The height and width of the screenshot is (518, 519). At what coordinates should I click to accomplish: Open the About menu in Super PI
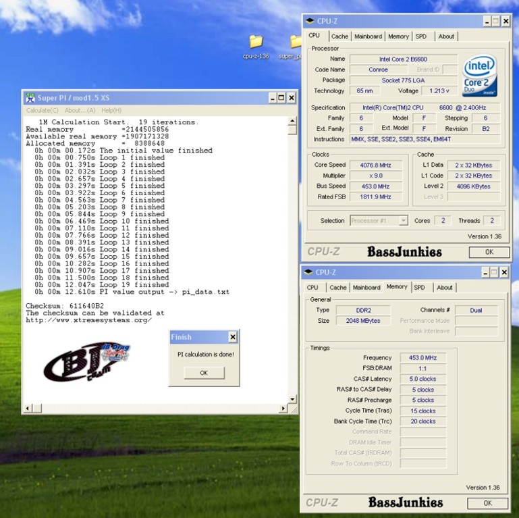click(x=80, y=110)
